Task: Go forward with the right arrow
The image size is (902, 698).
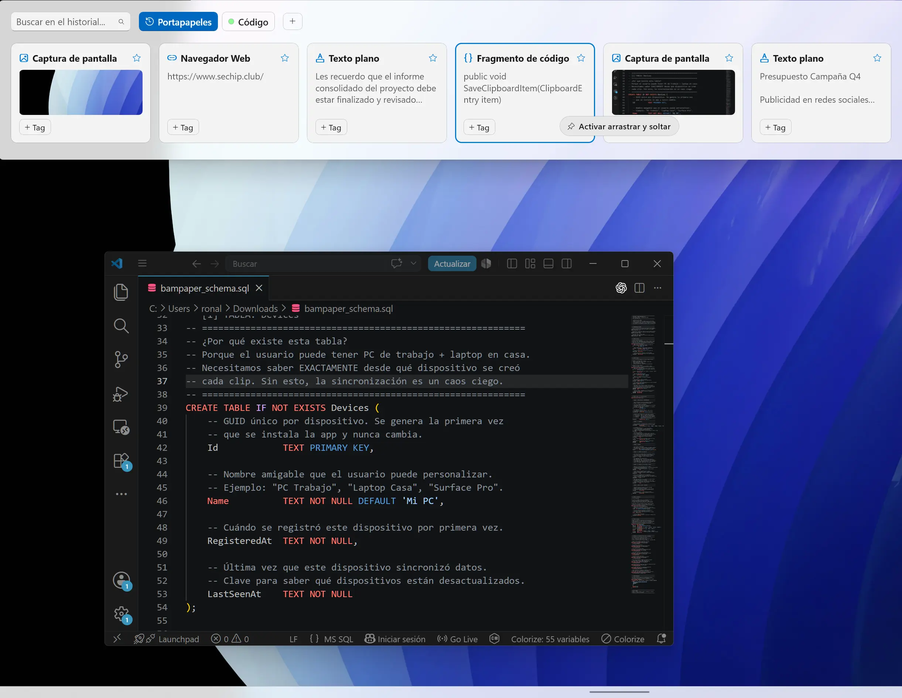Action: (x=215, y=264)
